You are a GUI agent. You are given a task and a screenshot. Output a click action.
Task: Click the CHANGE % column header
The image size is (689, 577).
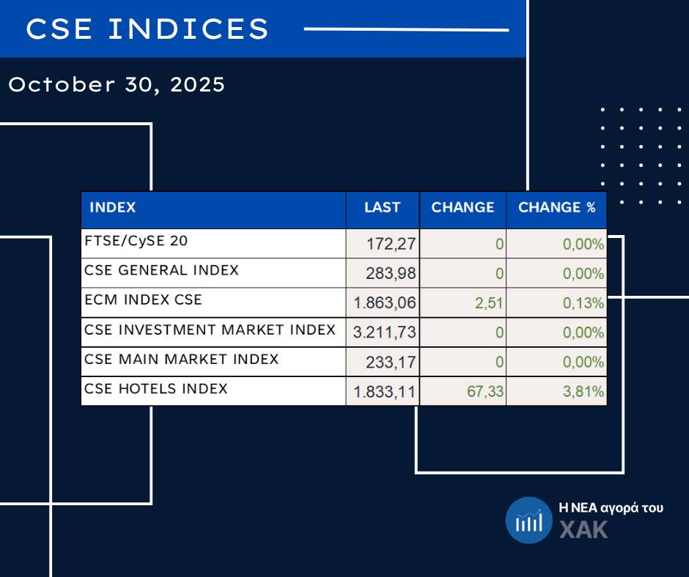557,208
